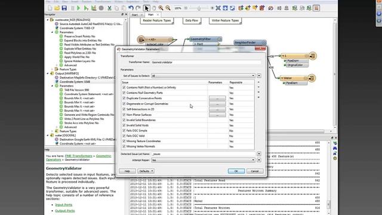Open workspace with the folder icon
Screen dimensions: 382x215
(x=57, y=8)
